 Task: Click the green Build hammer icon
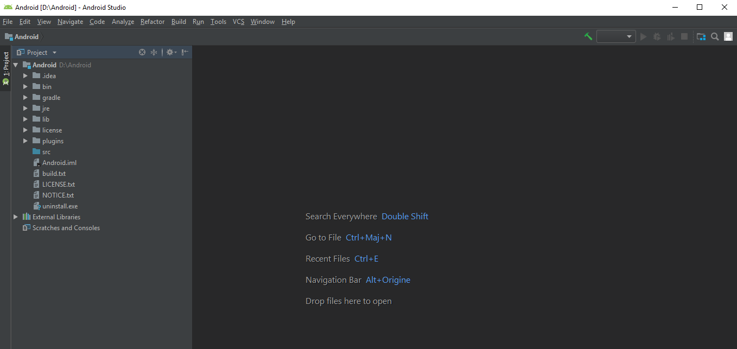click(588, 36)
